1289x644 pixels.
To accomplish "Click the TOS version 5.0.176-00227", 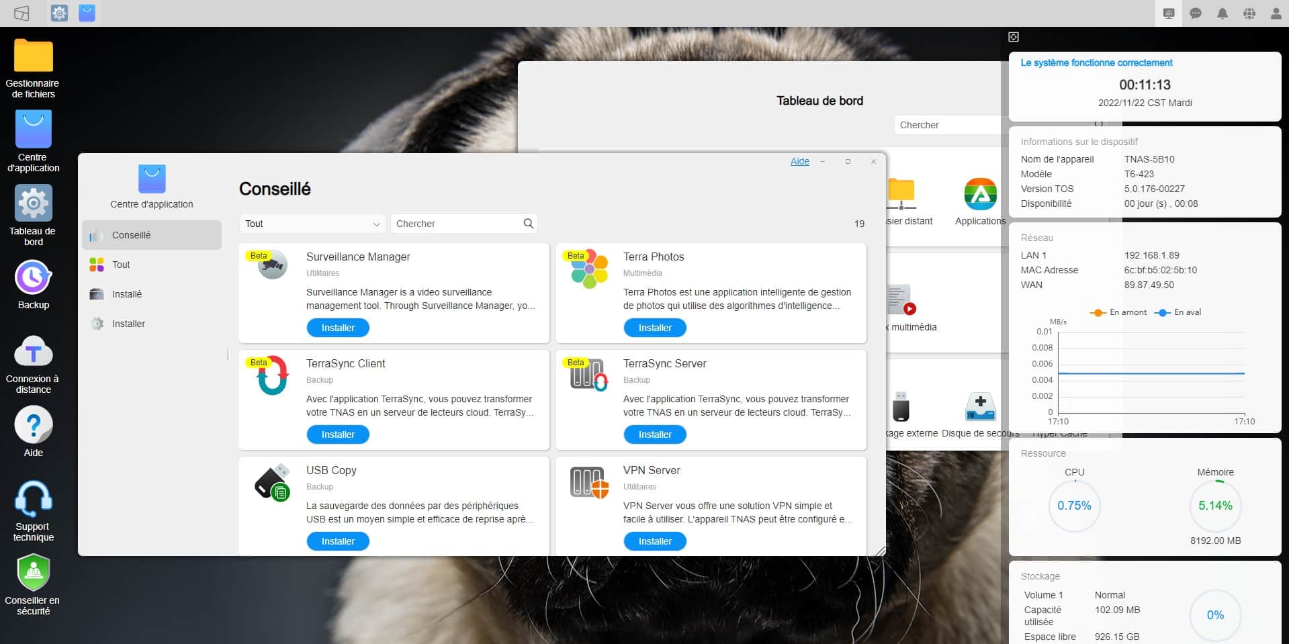I will pos(1154,189).
